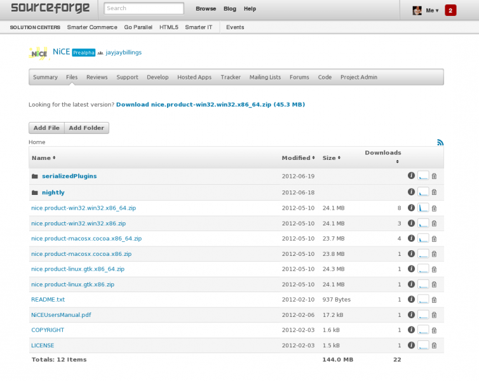Trash nice.product-macosx.cocoa.x86.zip file
This screenshot has height=381, width=479.
click(434, 254)
